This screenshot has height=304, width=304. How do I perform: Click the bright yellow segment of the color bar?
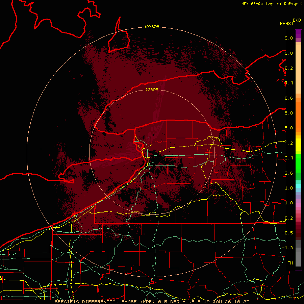298,145
